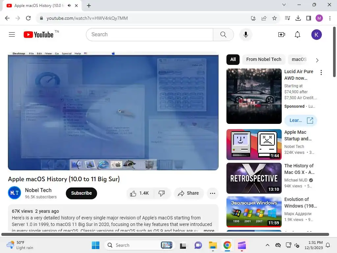Click Chrome icon in taskbar
337x253 pixels.
(227, 245)
